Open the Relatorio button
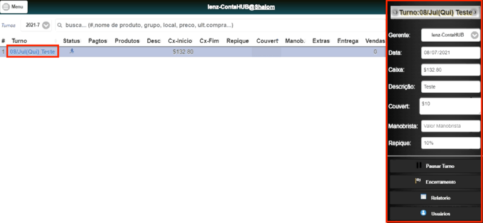The image size is (483, 223). (x=435, y=198)
